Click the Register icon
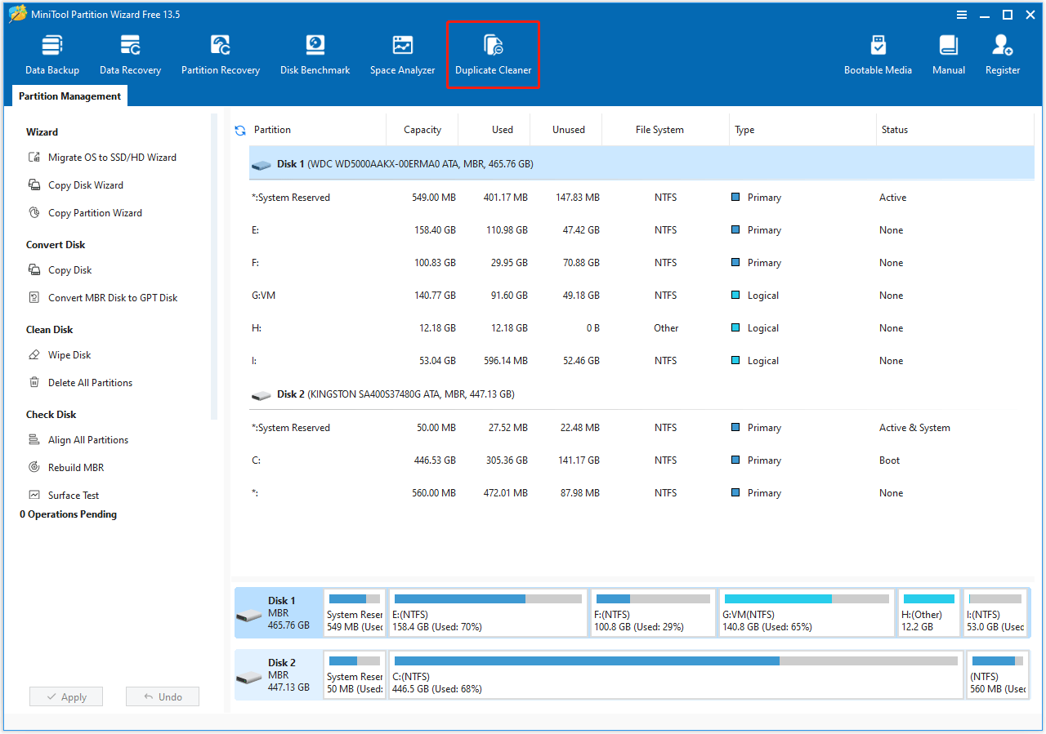 click(1002, 53)
